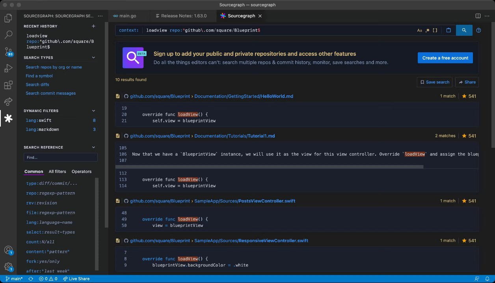Open Source Control view with 83 changes
Screen dimensions: 495x283
8,51
